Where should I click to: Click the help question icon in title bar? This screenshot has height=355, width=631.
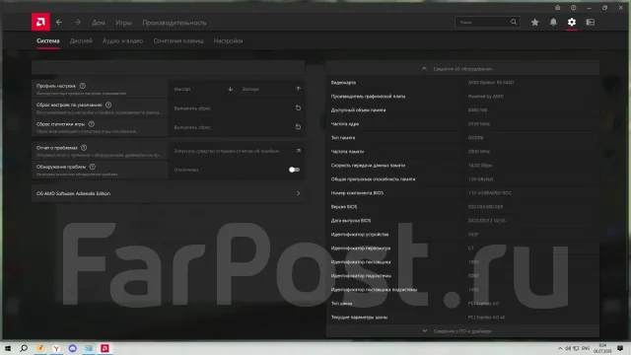click(x=573, y=8)
